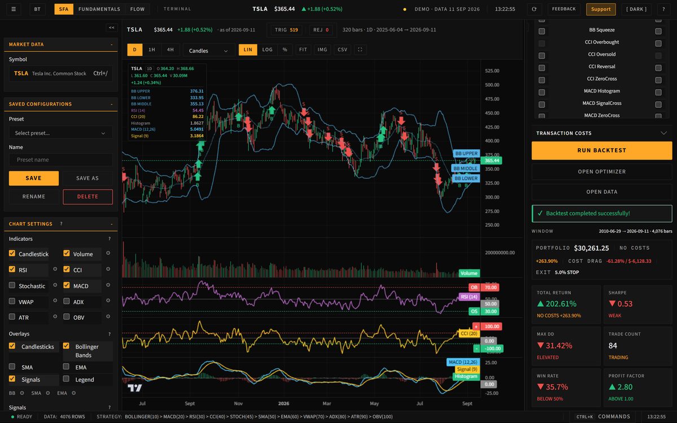Viewport: 677px width, 423px height.
Task: Open the help question mark in header
Action: pos(662,9)
